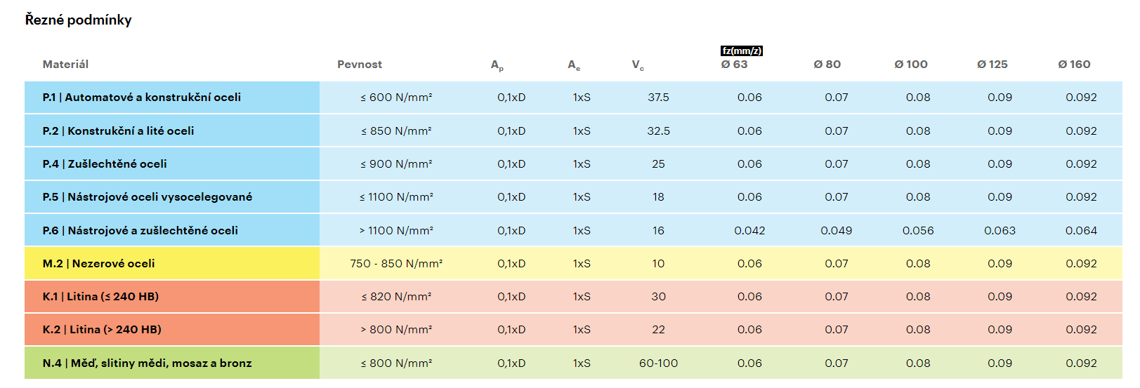Select yellow M.2 Nezerové oceli cell
The height and width of the screenshot is (388, 1140).
pyautogui.click(x=99, y=264)
